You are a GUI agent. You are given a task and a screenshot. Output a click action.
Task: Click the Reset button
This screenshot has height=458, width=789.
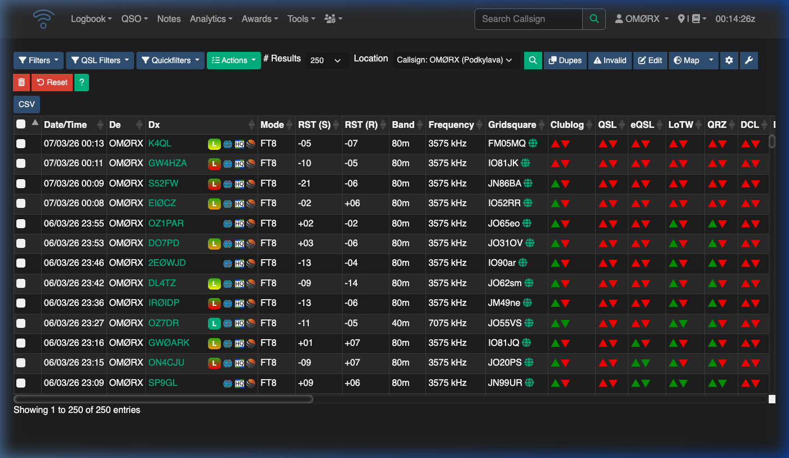(52, 82)
